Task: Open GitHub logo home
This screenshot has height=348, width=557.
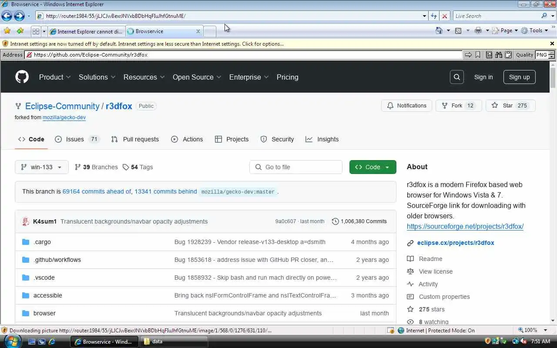Action: click(x=22, y=77)
